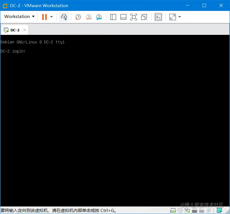
Task: Toggle the library sidebar view
Action: click(113, 17)
